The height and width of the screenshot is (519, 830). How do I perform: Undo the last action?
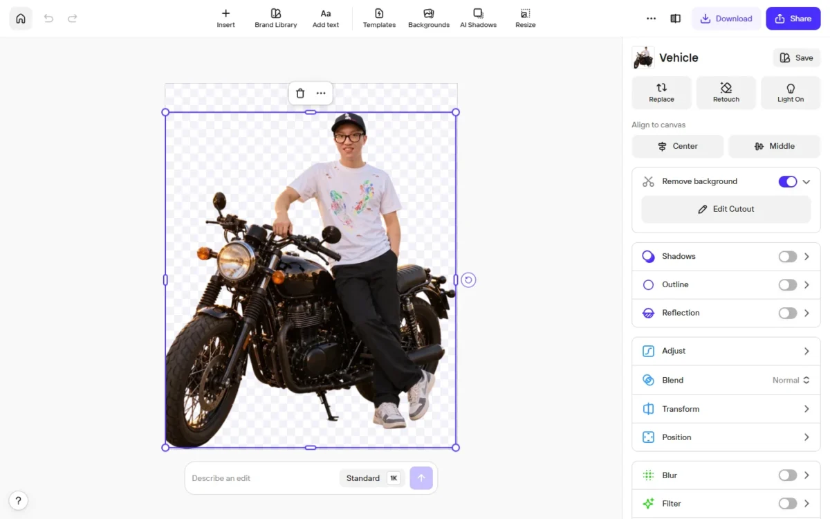click(48, 19)
